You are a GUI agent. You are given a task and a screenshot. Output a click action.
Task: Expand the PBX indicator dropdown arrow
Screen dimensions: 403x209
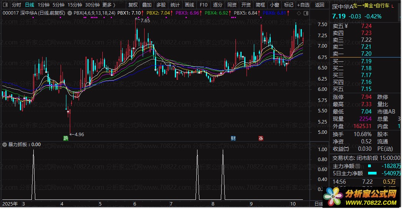tap(70, 13)
